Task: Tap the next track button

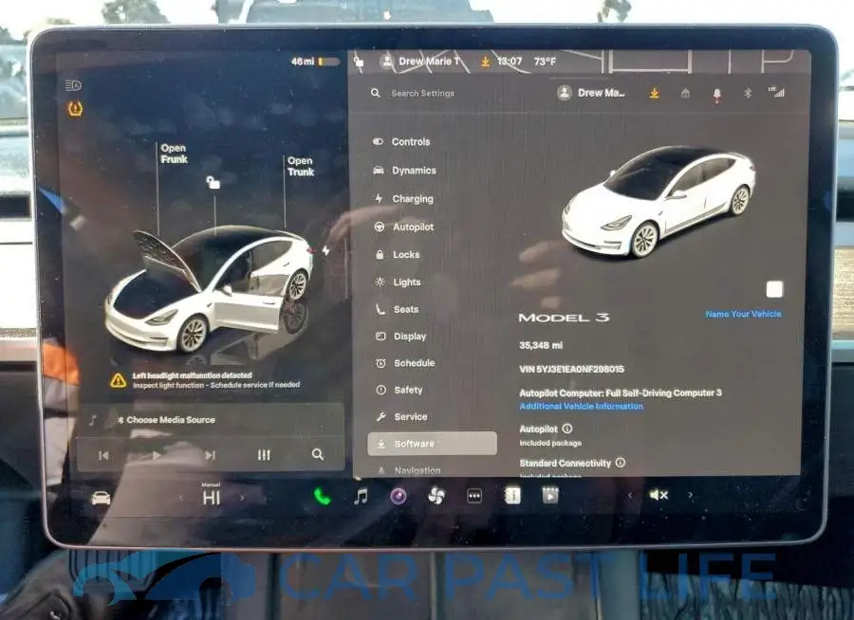Action: click(x=211, y=455)
